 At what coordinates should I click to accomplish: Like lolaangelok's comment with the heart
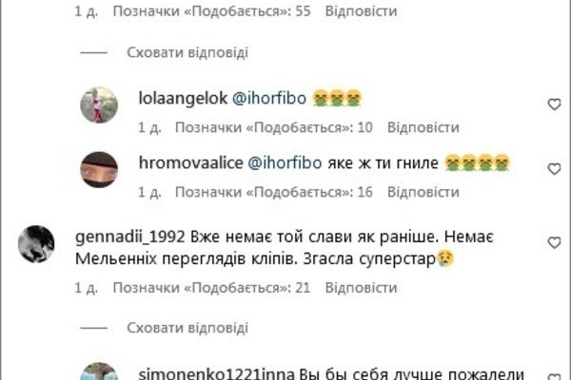pyautogui.click(x=554, y=104)
